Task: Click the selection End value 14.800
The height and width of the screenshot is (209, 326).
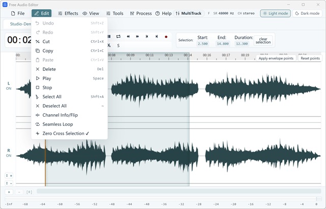Action: 223,44
